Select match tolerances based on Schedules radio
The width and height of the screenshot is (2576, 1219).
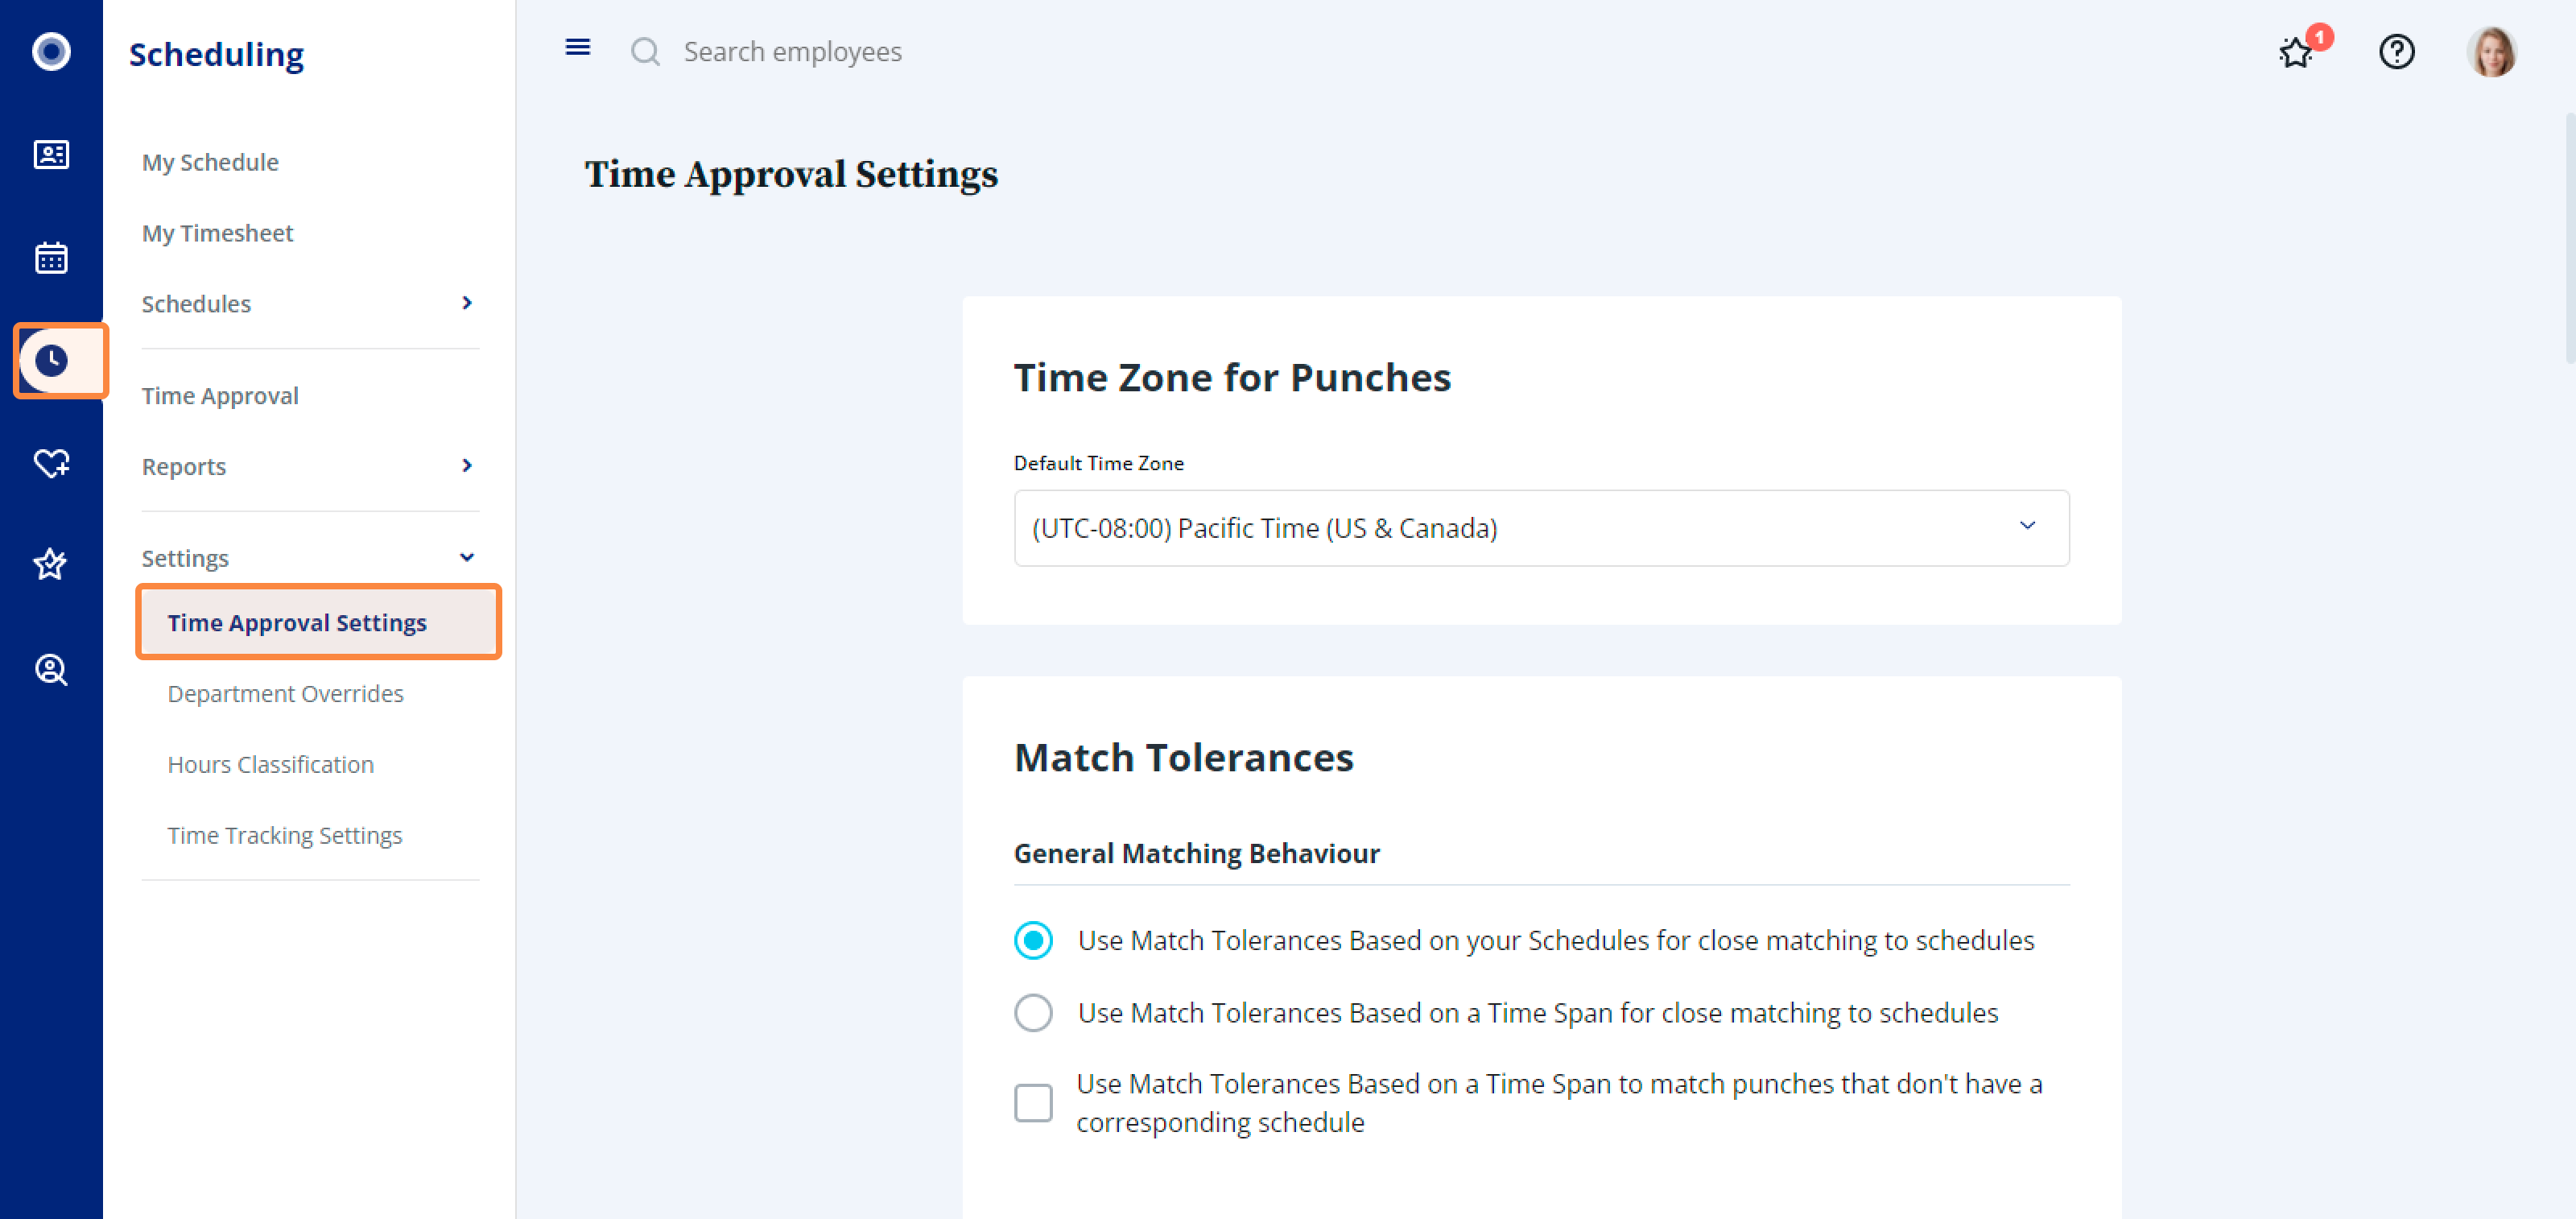(1033, 940)
